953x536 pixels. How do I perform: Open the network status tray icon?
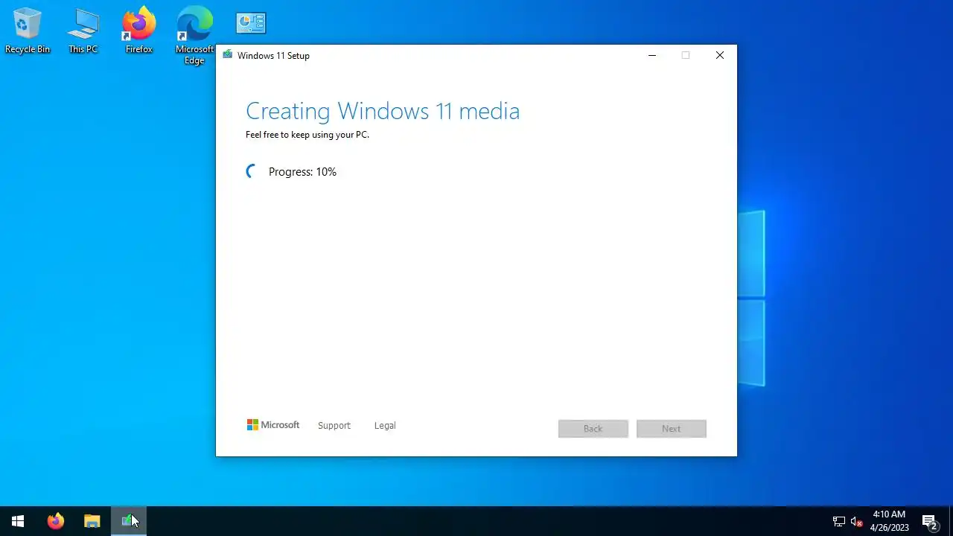click(839, 522)
